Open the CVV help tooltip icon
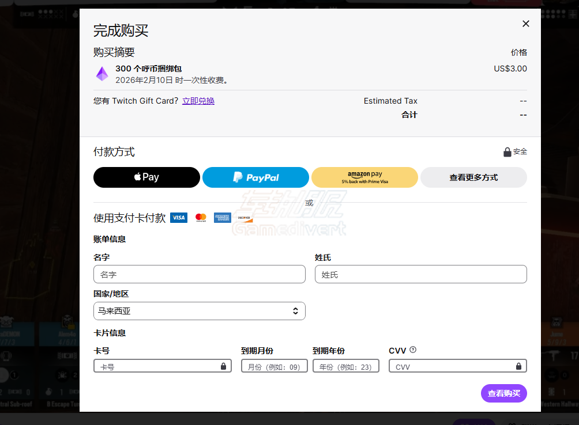Image resolution: width=579 pixels, height=425 pixels. click(x=412, y=350)
